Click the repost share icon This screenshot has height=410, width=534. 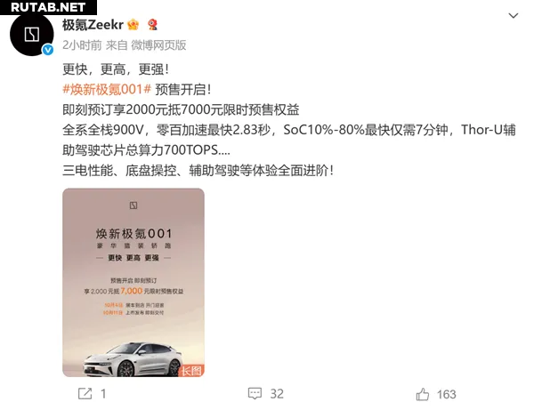click(85, 394)
